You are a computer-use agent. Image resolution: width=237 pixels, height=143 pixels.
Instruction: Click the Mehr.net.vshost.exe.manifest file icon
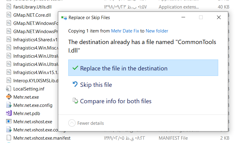click(8, 138)
